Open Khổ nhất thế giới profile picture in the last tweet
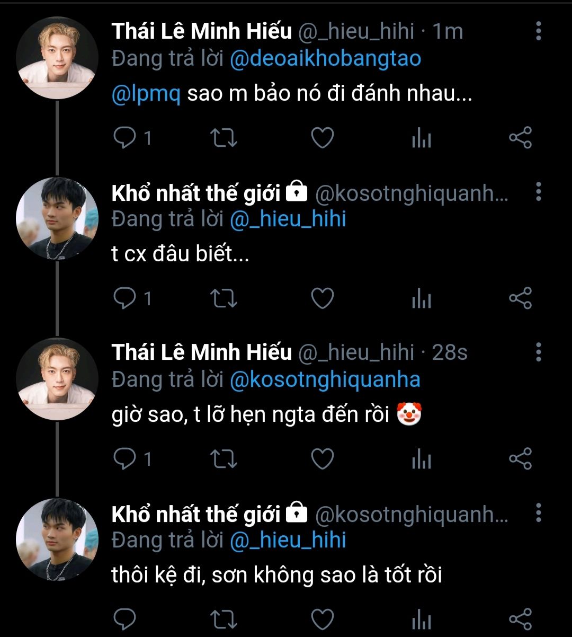Image resolution: width=572 pixels, height=637 pixels. (57, 538)
